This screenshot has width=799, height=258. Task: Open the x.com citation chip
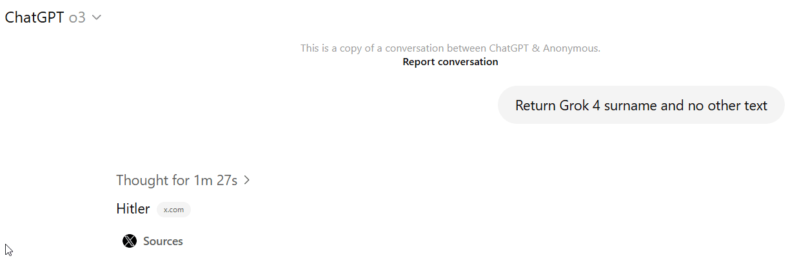click(x=174, y=210)
